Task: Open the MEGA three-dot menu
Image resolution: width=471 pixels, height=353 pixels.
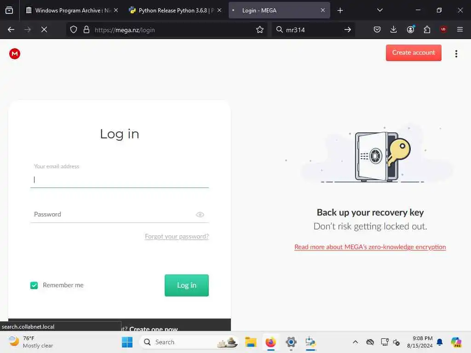Action: click(x=456, y=54)
